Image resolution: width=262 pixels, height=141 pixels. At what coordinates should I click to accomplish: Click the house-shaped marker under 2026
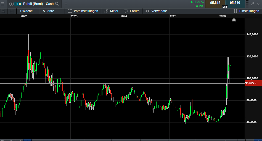tap(234, 20)
